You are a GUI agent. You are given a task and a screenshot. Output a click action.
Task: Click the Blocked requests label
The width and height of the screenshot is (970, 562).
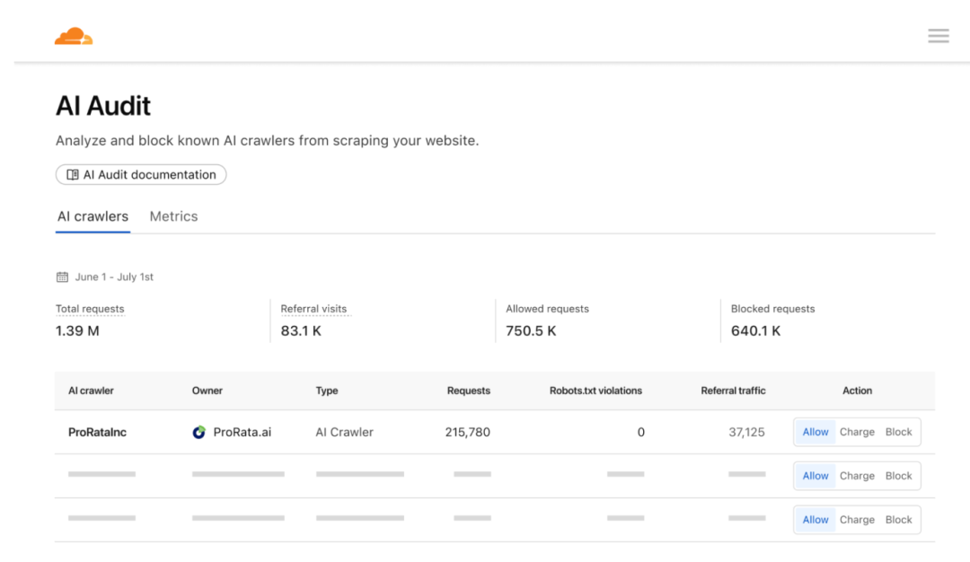pos(772,309)
